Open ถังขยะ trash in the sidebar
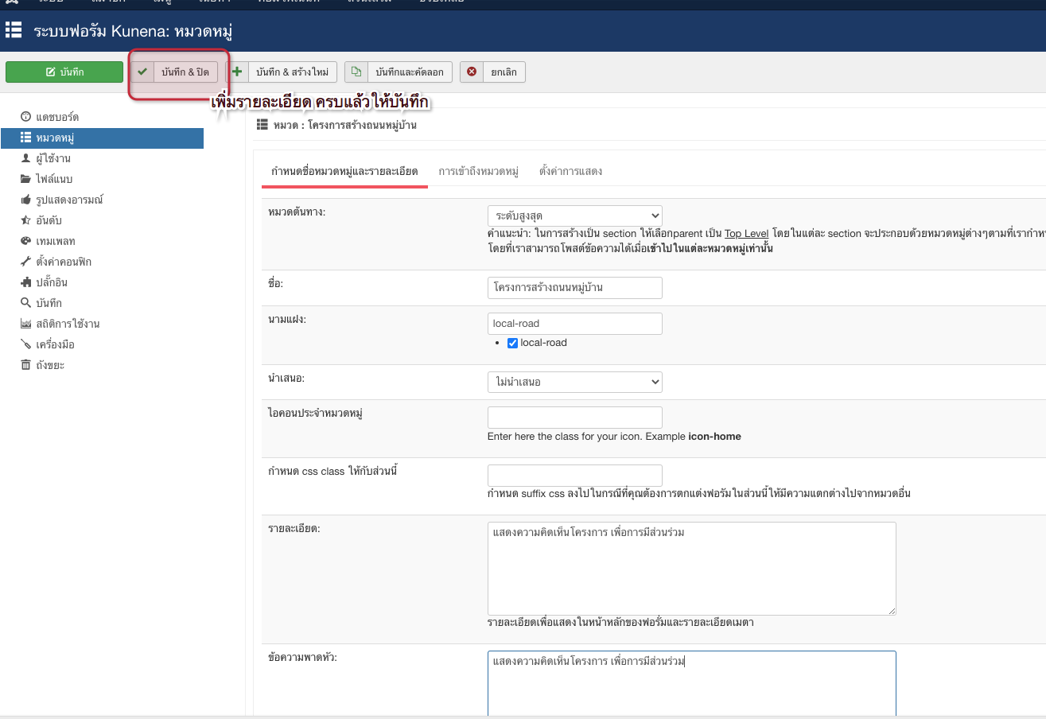 pyautogui.click(x=49, y=365)
